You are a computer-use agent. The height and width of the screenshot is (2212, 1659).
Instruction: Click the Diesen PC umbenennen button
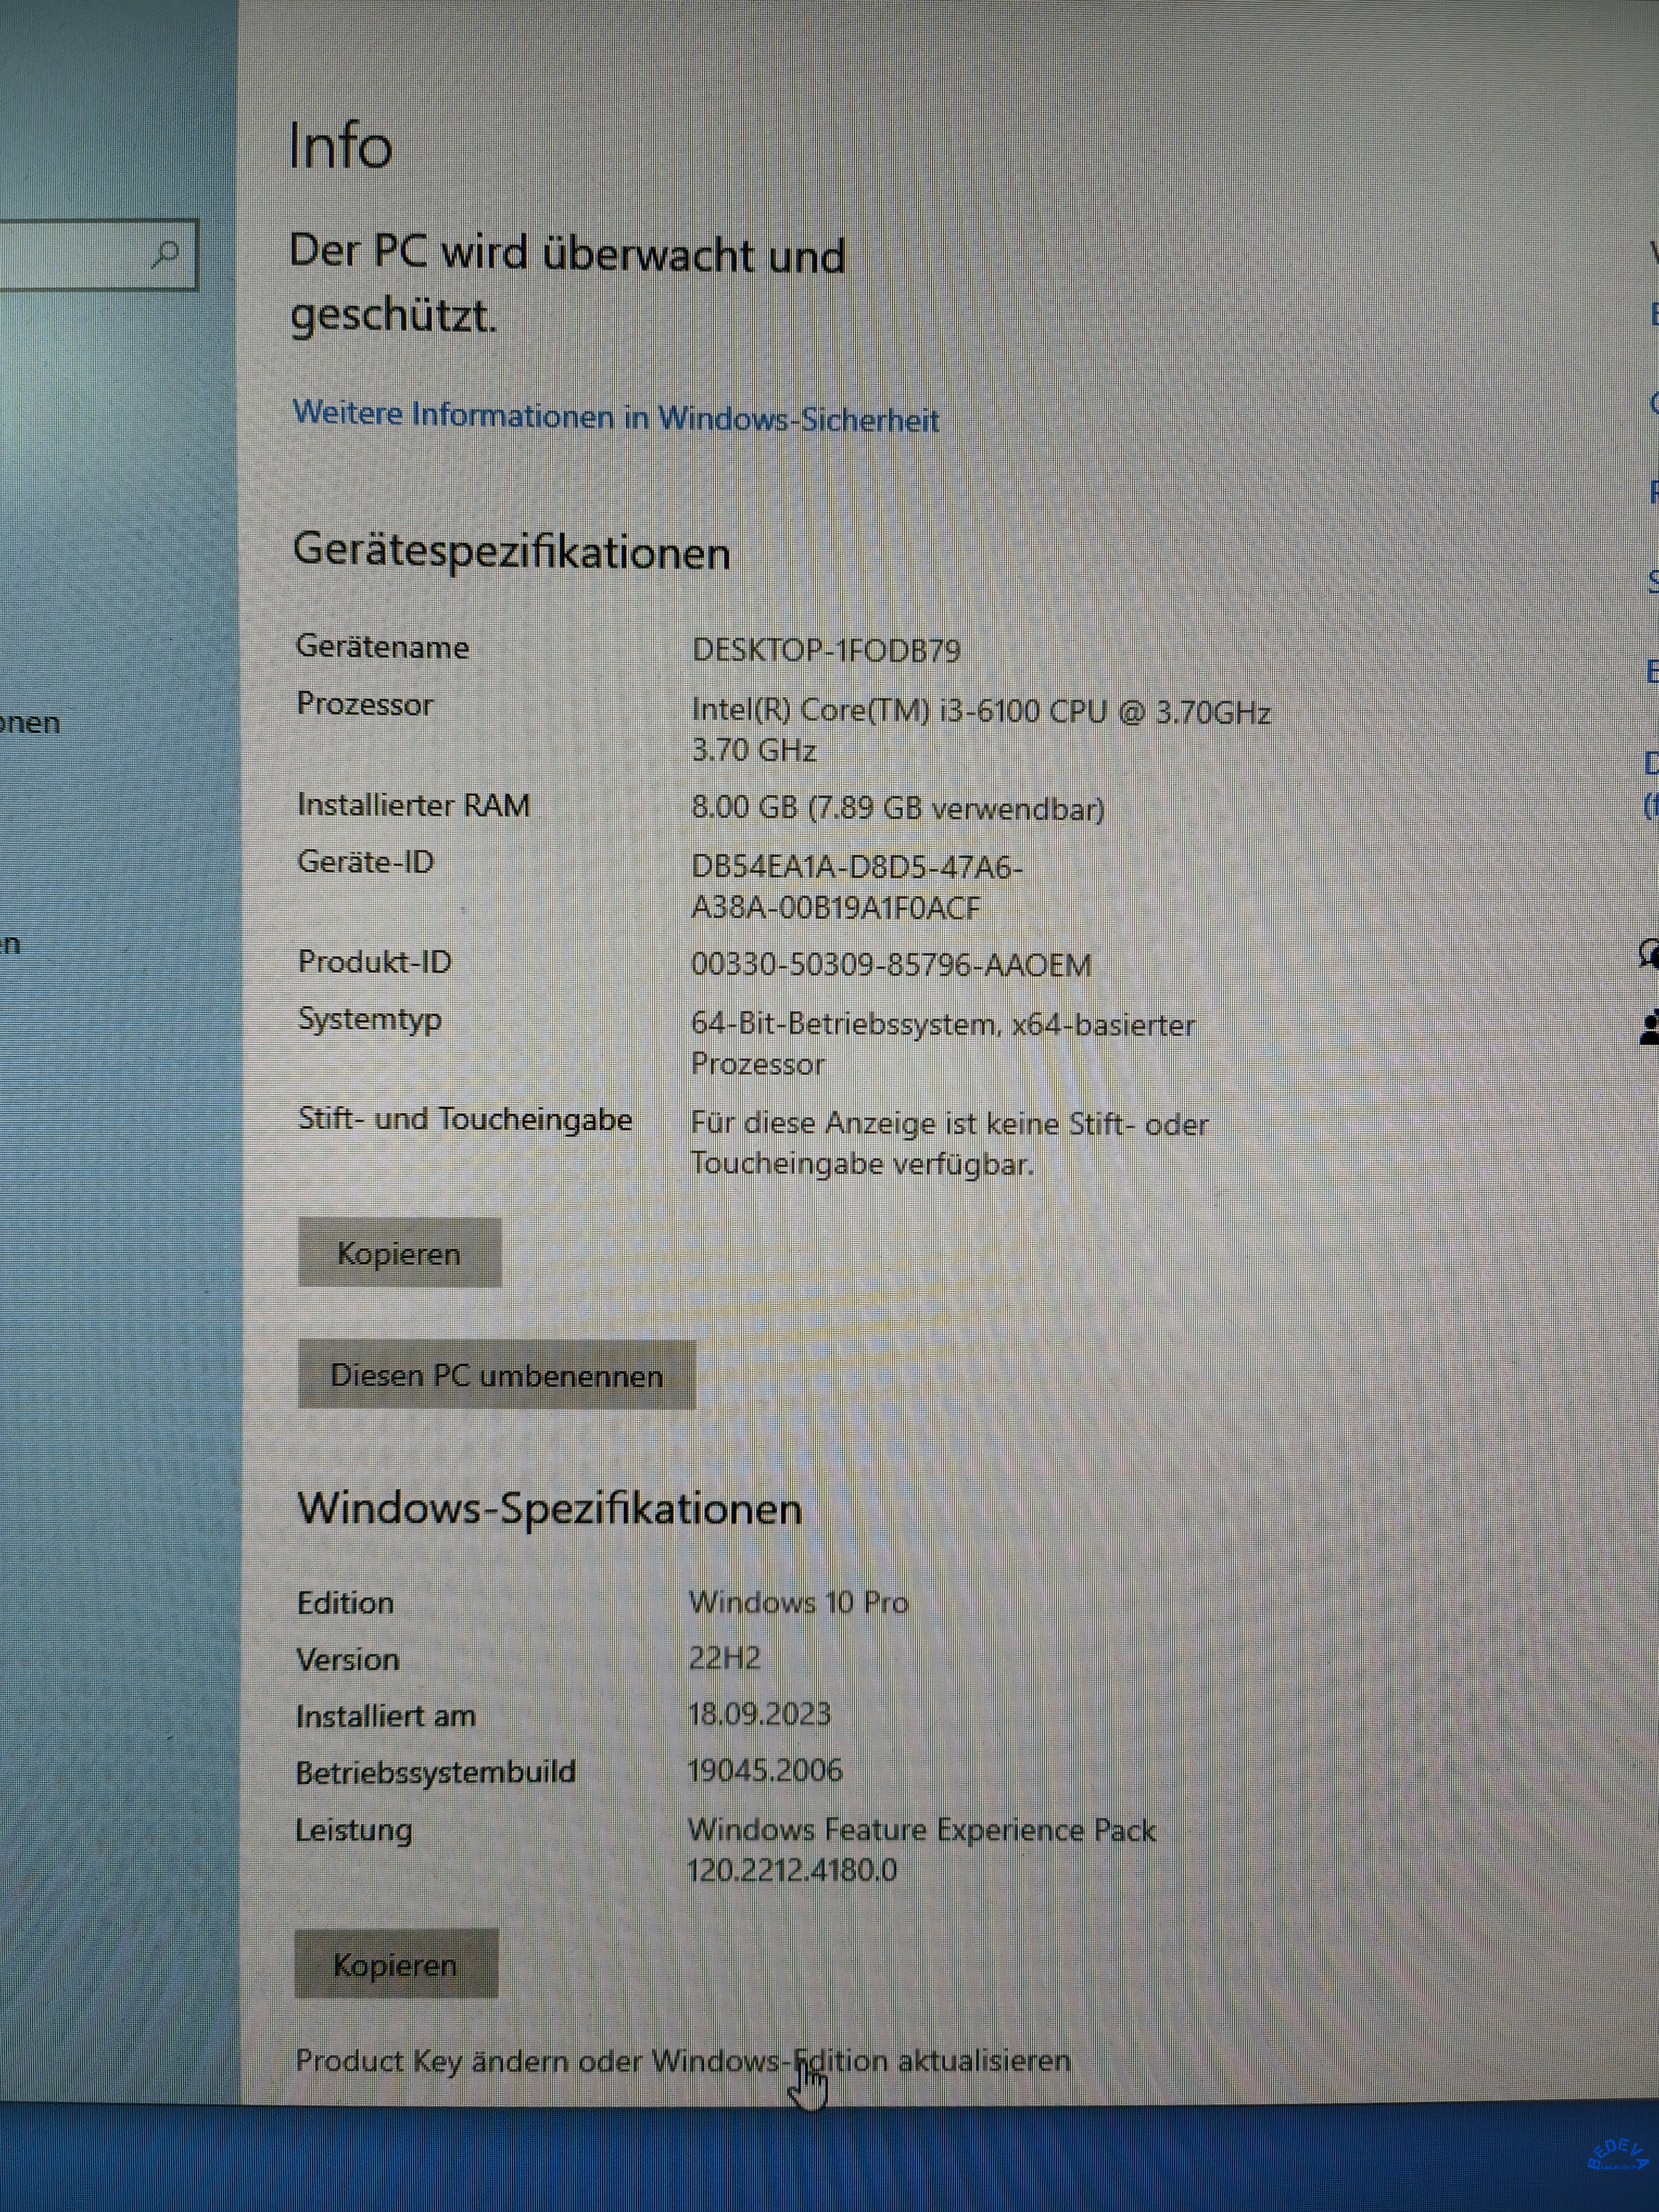click(x=496, y=1375)
